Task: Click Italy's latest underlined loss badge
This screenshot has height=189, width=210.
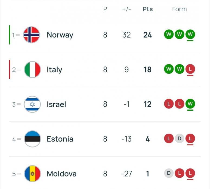Action: pyautogui.click(x=190, y=69)
